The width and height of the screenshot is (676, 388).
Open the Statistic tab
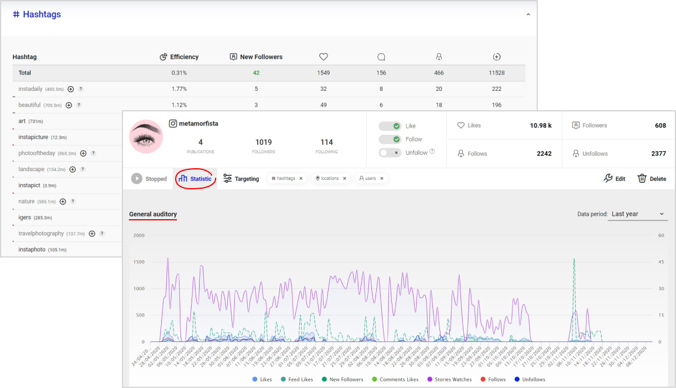(195, 179)
